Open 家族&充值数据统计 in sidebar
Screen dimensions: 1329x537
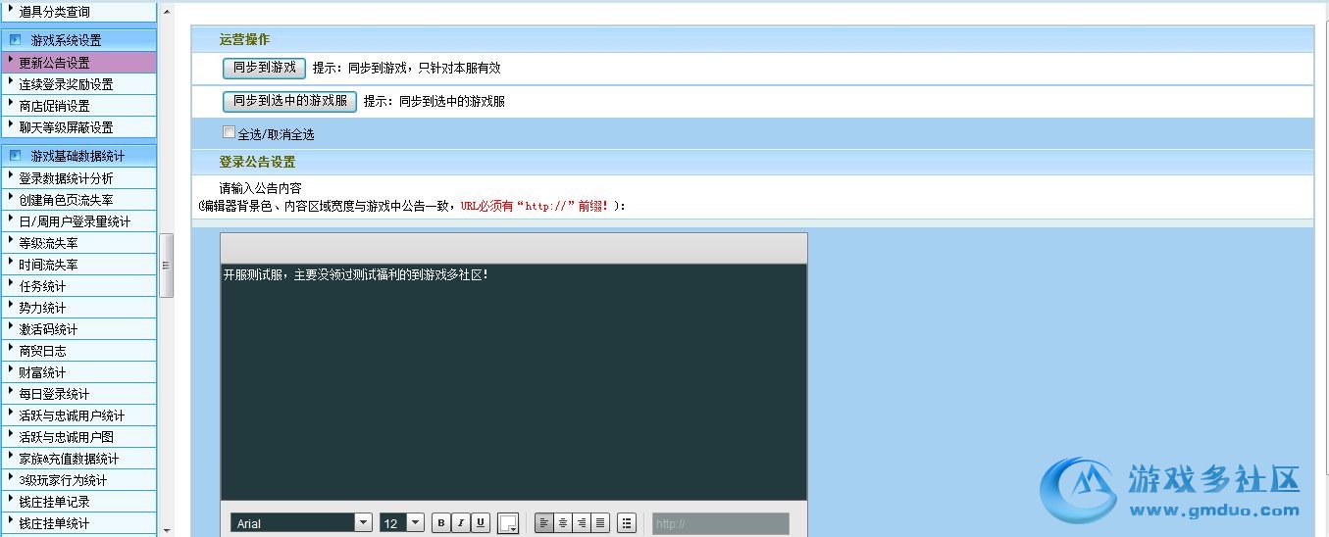[x=78, y=458]
